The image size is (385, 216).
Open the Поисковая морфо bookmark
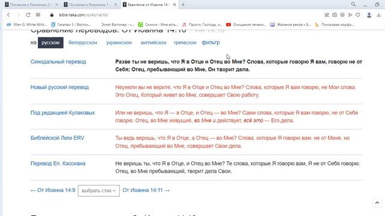coord(334,25)
